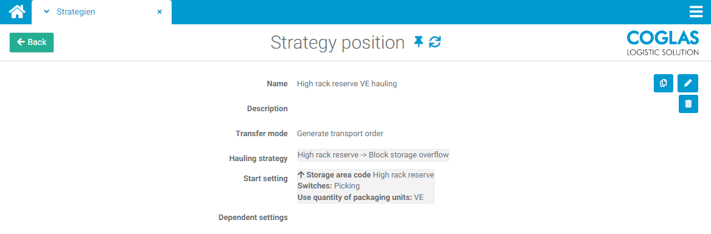The width and height of the screenshot is (711, 234).
Task: Pin the Strategy position page
Action: click(x=419, y=42)
